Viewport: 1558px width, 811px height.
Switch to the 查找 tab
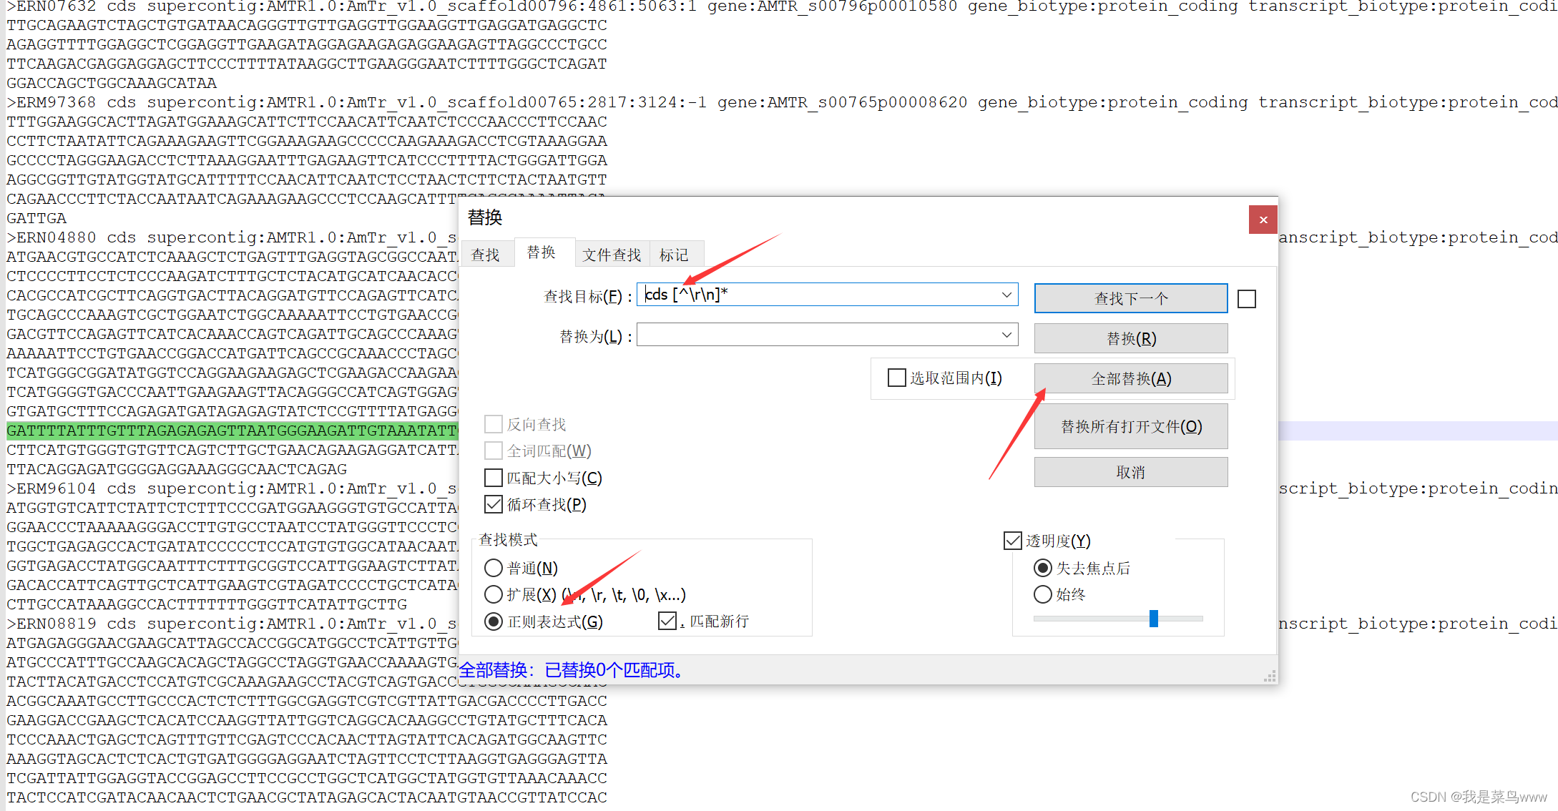[486, 255]
